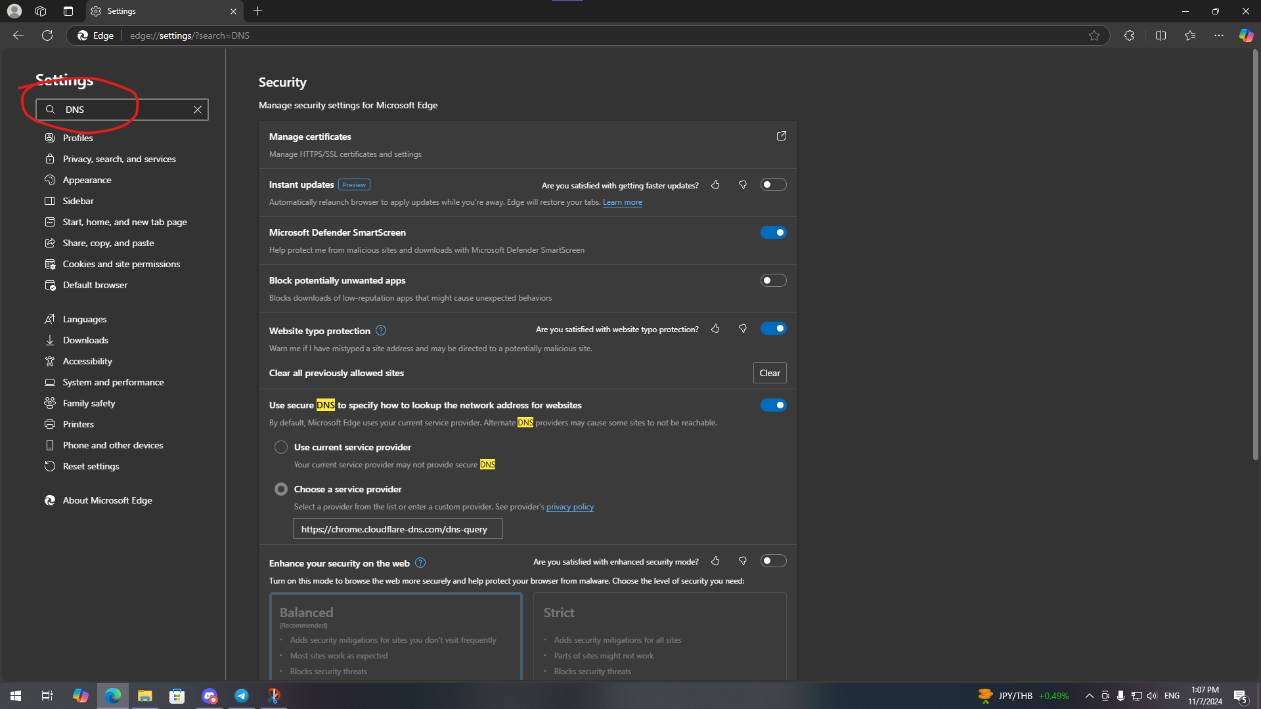
Task: Show hidden system tray icons chevron
Action: [1089, 696]
